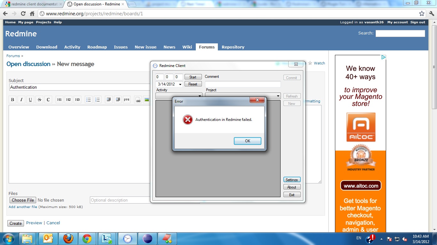This screenshot has width=437, height=245.
Task: Click the Redmine Search box
Action: point(400,33)
